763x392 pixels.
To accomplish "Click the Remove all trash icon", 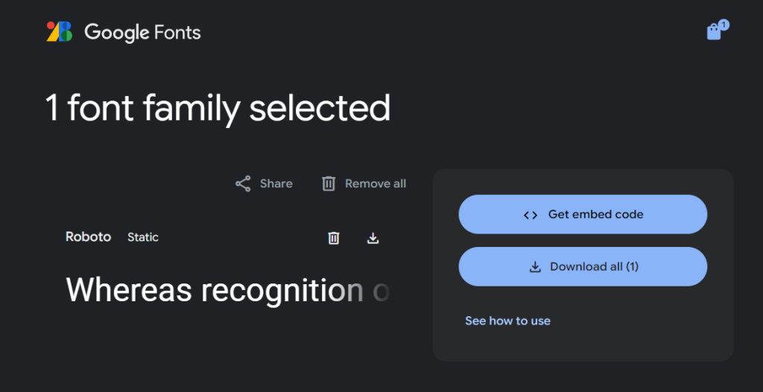I will coord(329,184).
